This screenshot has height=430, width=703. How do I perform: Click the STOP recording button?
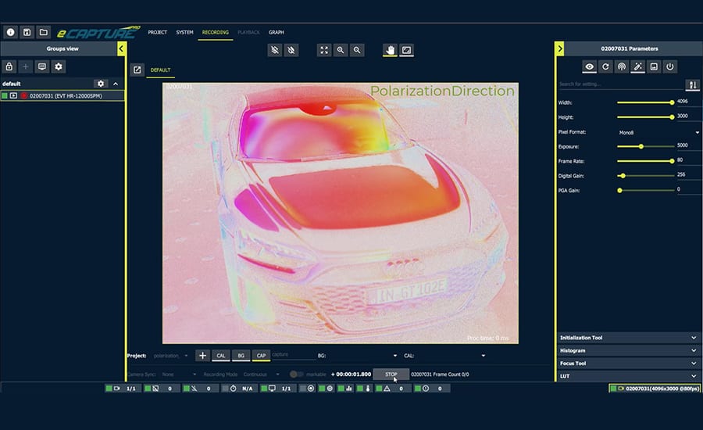[391, 374]
